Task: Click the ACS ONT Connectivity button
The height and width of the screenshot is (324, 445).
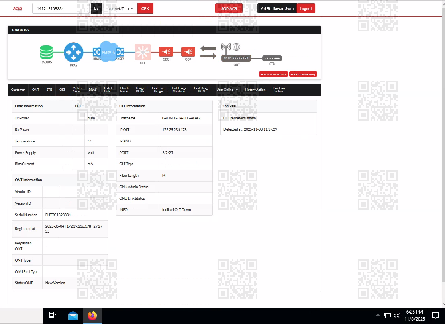Action: (273, 74)
